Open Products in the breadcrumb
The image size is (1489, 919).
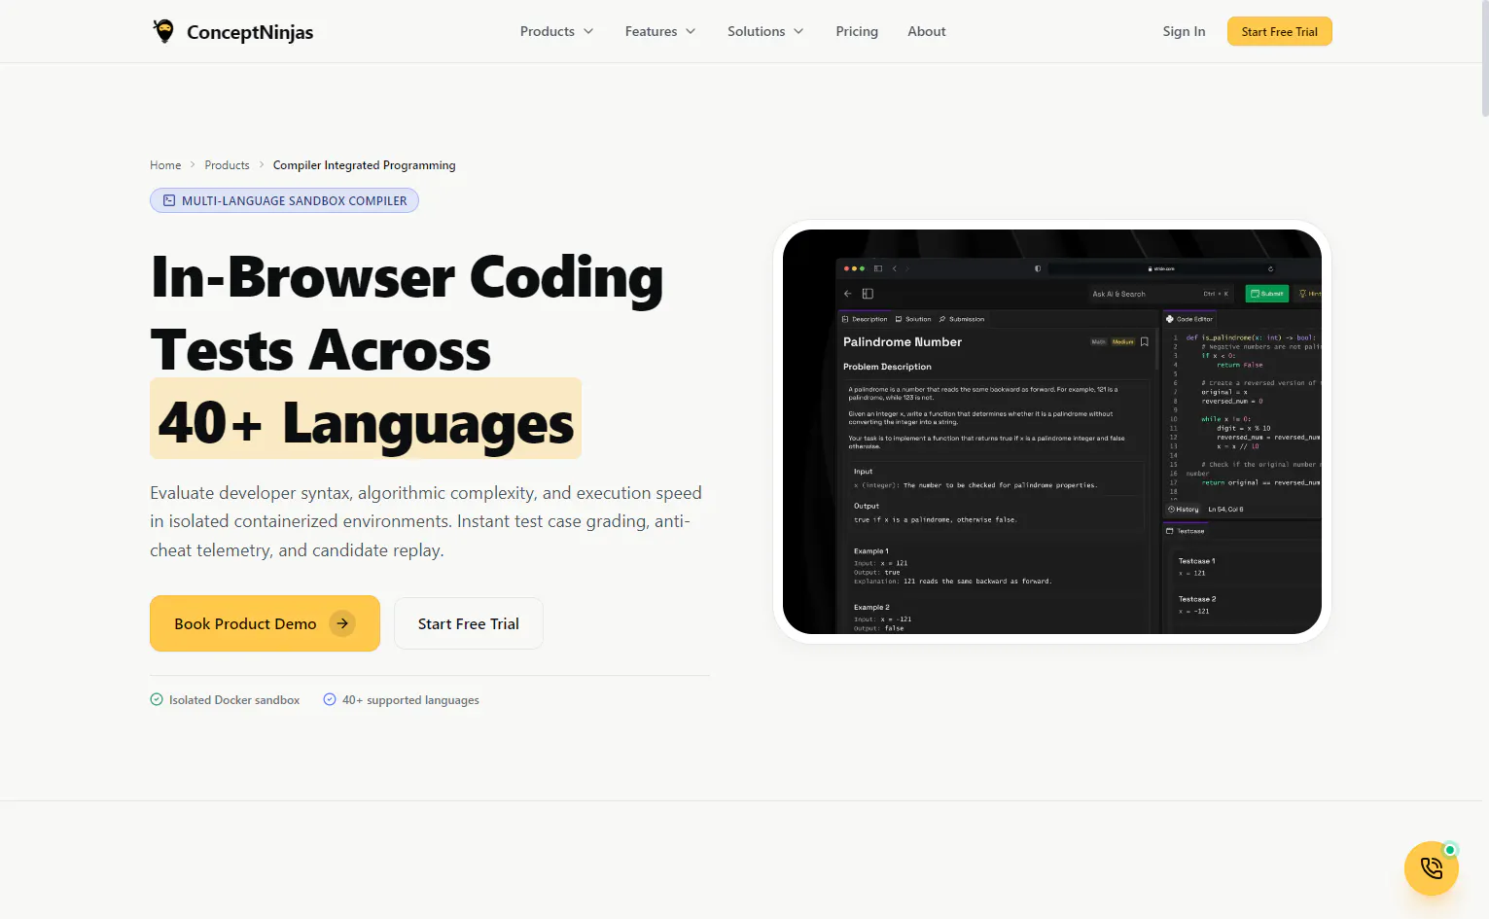[x=227, y=165]
